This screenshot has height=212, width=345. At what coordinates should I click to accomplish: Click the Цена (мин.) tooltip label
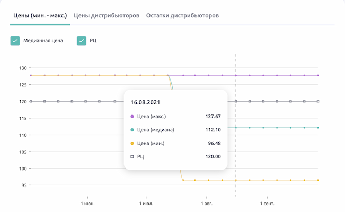coord(151,143)
